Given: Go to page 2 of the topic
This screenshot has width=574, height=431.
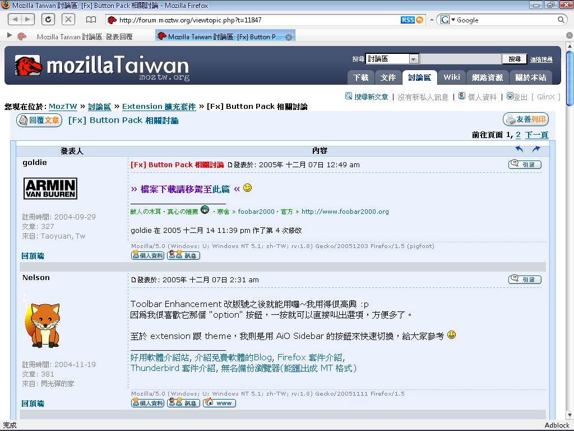Looking at the screenshot, I should coord(518,135).
